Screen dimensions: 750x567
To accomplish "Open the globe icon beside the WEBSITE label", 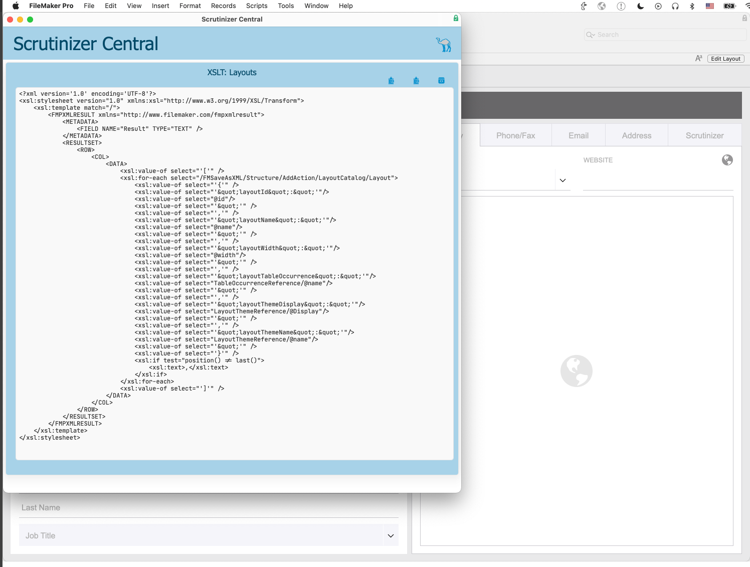I will [727, 160].
